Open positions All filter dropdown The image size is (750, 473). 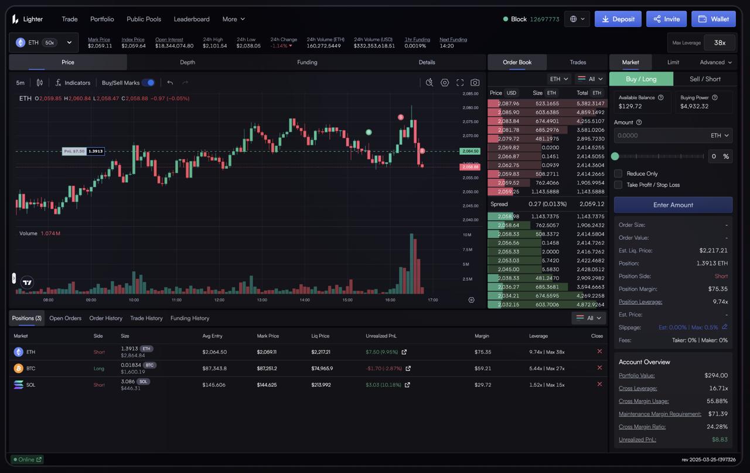pos(589,318)
